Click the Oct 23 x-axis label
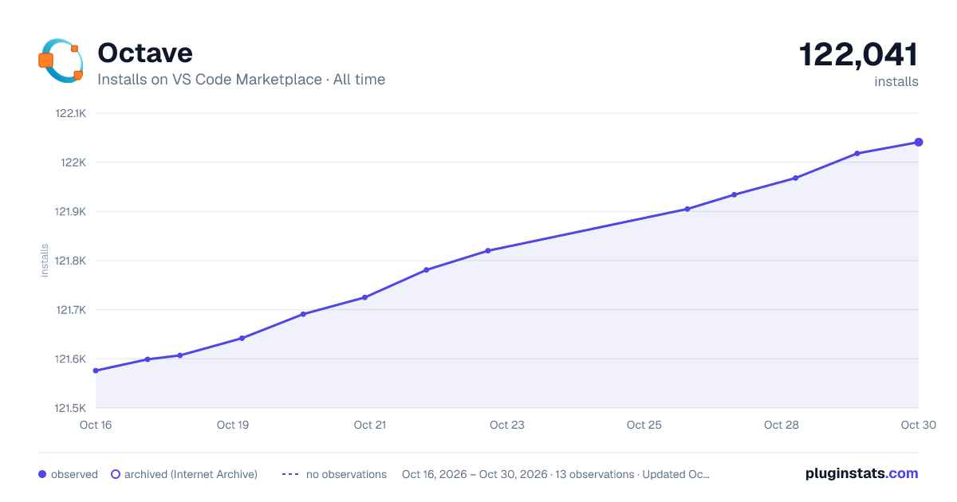This screenshot has height=502, width=957. click(507, 425)
